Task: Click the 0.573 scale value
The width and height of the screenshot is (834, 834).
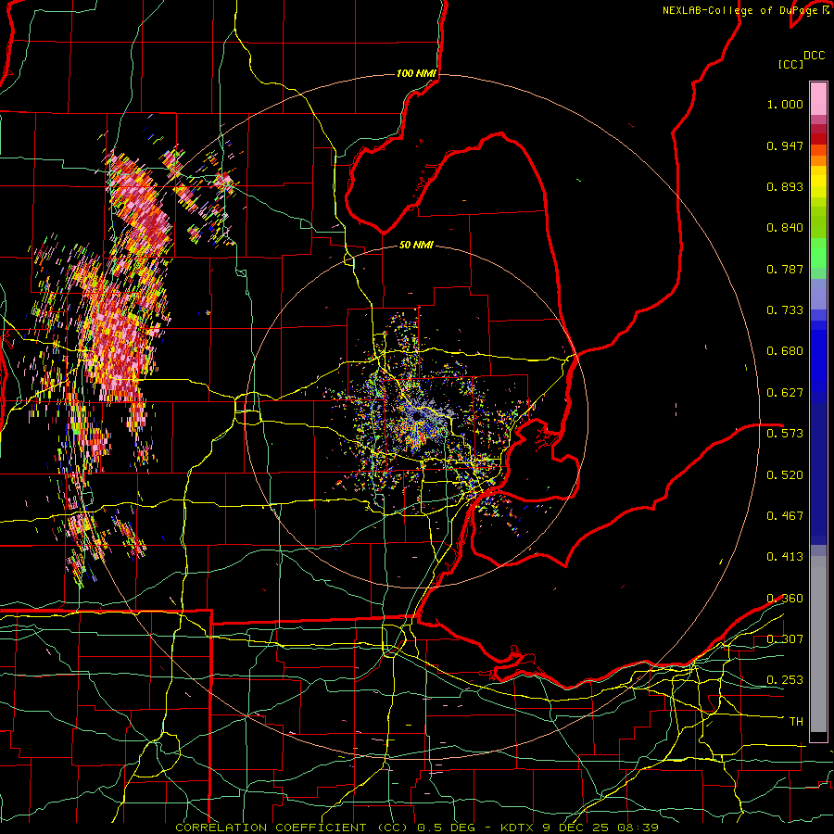Action: click(785, 434)
